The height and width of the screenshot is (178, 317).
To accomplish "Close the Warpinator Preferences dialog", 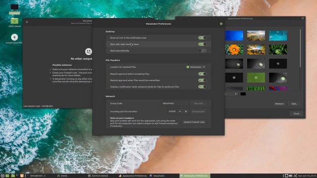I will 221,24.
